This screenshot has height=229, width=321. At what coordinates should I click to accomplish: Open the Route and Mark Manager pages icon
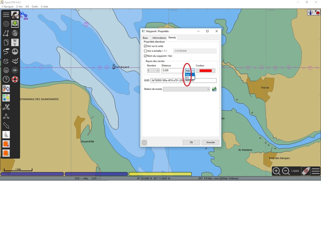[x=6, y=42]
